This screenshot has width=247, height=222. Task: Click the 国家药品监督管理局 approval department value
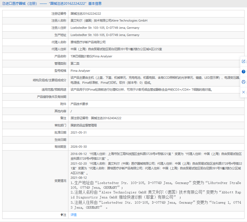coord(84,125)
